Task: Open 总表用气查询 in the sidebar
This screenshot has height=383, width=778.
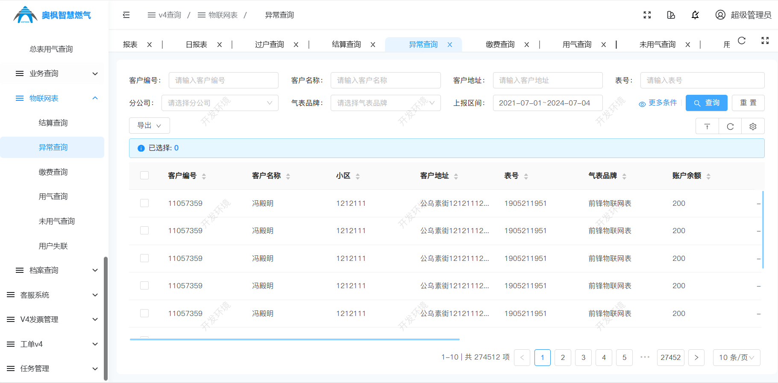Action: [x=51, y=49]
